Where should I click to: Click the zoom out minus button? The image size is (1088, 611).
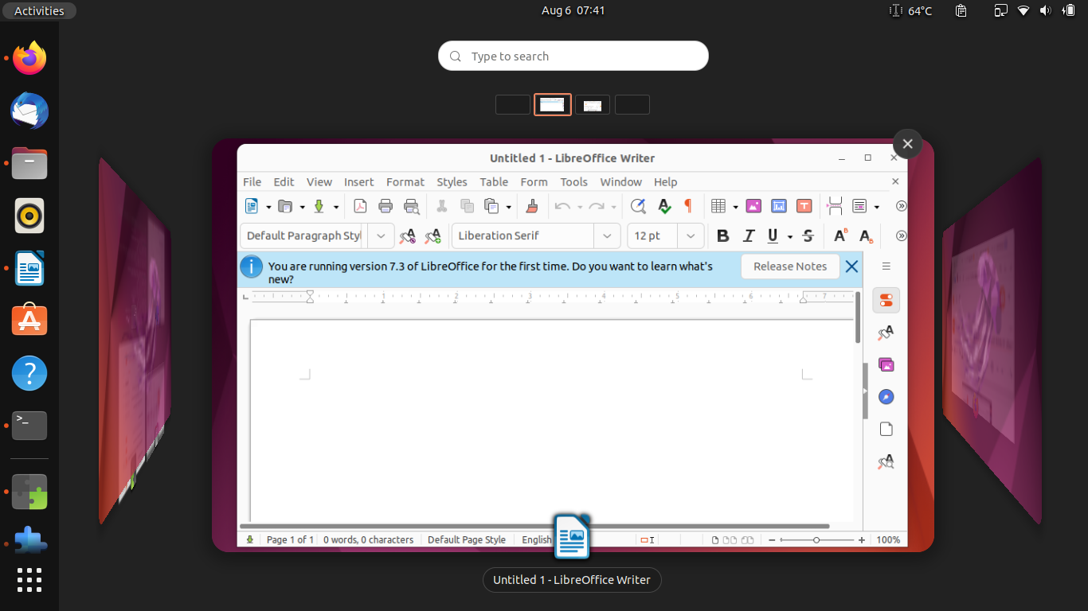tap(771, 539)
